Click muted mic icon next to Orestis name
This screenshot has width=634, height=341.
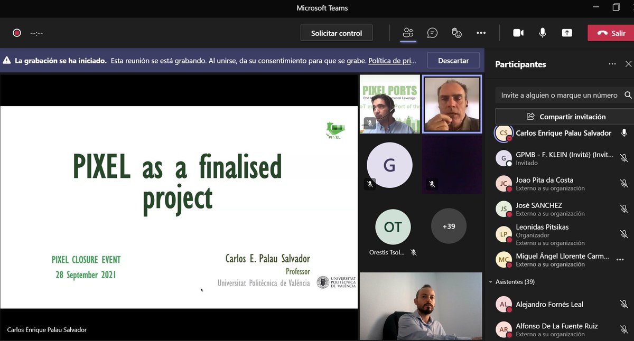coord(414,252)
